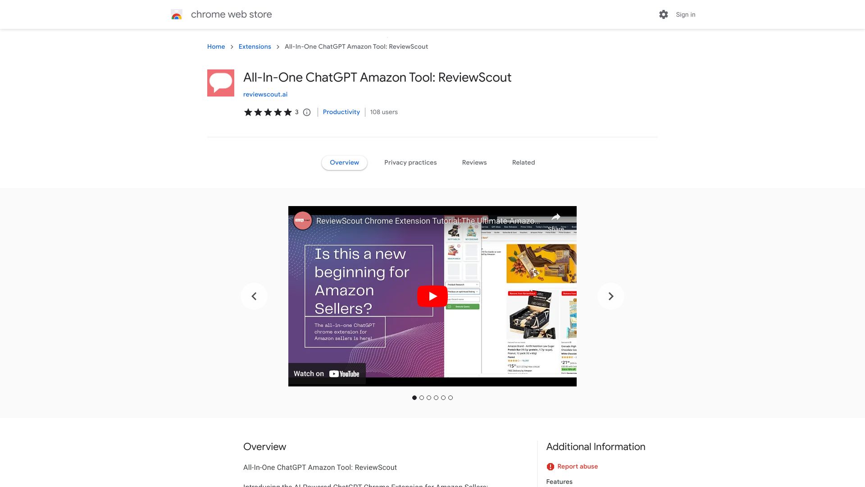The image size is (865, 487).
Task: Click the Sign in button
Action: pos(686,14)
